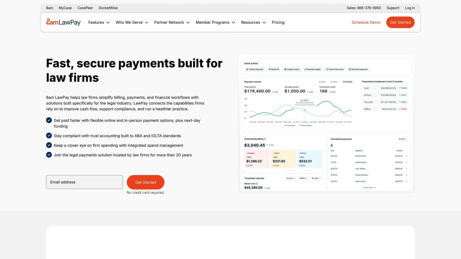Click Schedule Demo link
The width and height of the screenshot is (461, 259).
click(366, 23)
